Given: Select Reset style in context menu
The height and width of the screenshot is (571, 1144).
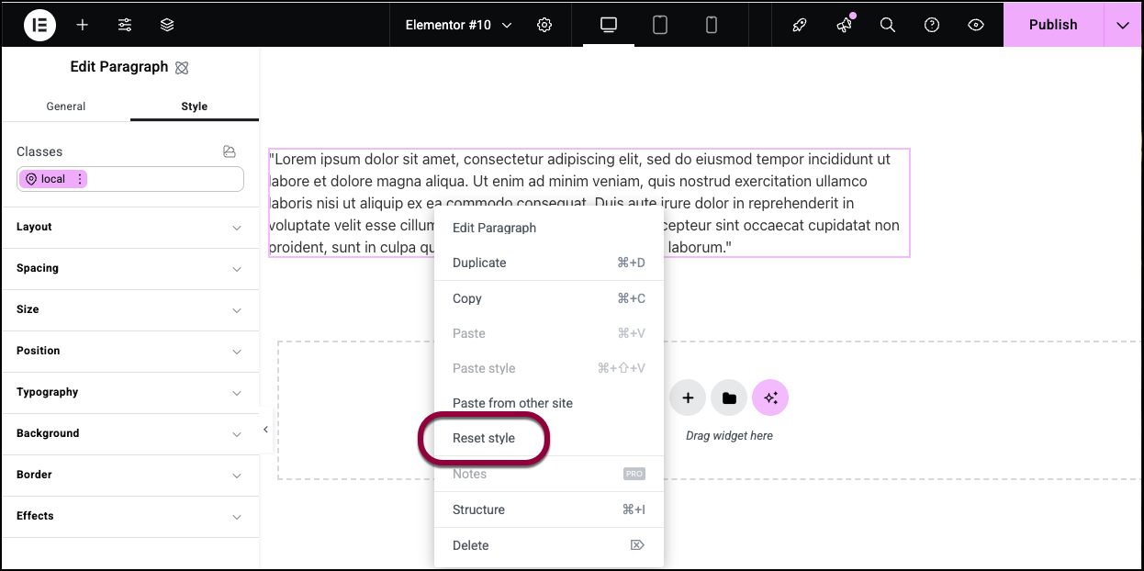Looking at the screenshot, I should [x=548, y=438].
